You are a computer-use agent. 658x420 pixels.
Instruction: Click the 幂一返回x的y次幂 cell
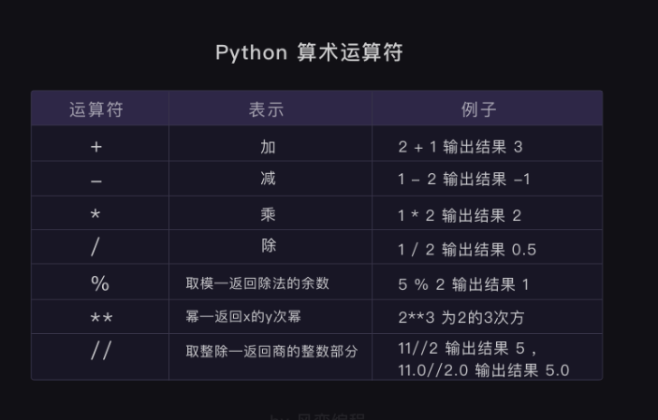pyautogui.click(x=243, y=317)
